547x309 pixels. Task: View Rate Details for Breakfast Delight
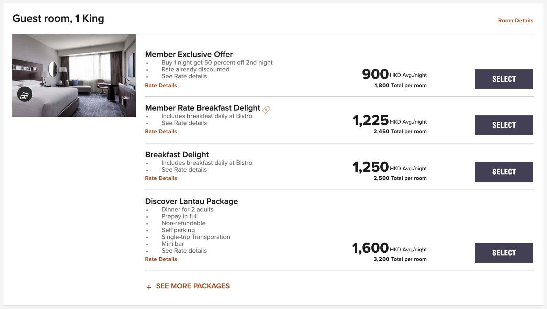161,178
